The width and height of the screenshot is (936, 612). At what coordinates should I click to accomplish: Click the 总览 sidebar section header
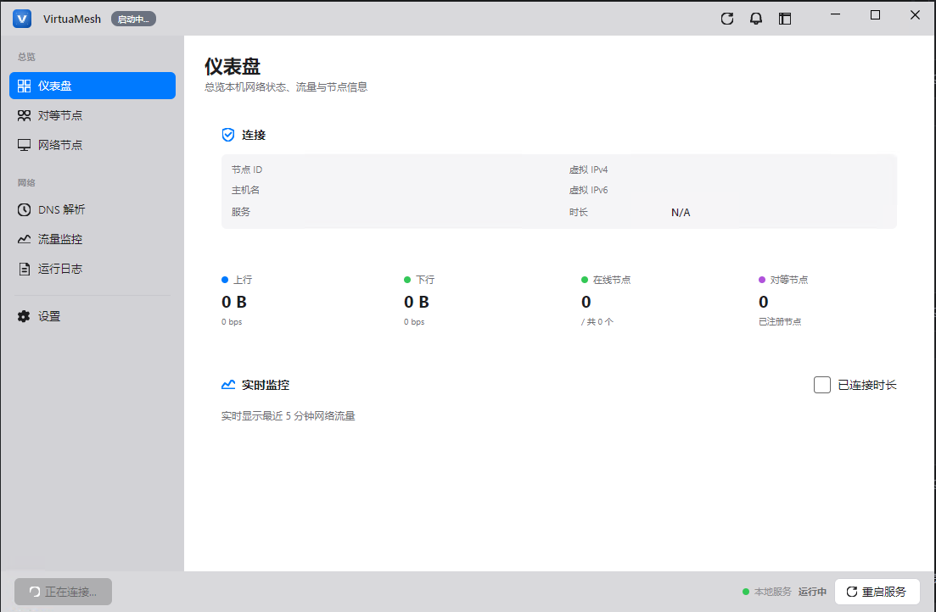(26, 57)
